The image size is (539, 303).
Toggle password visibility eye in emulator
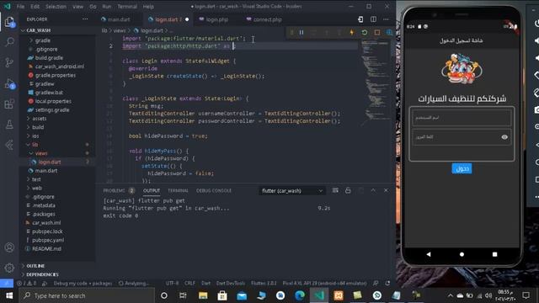(504, 136)
